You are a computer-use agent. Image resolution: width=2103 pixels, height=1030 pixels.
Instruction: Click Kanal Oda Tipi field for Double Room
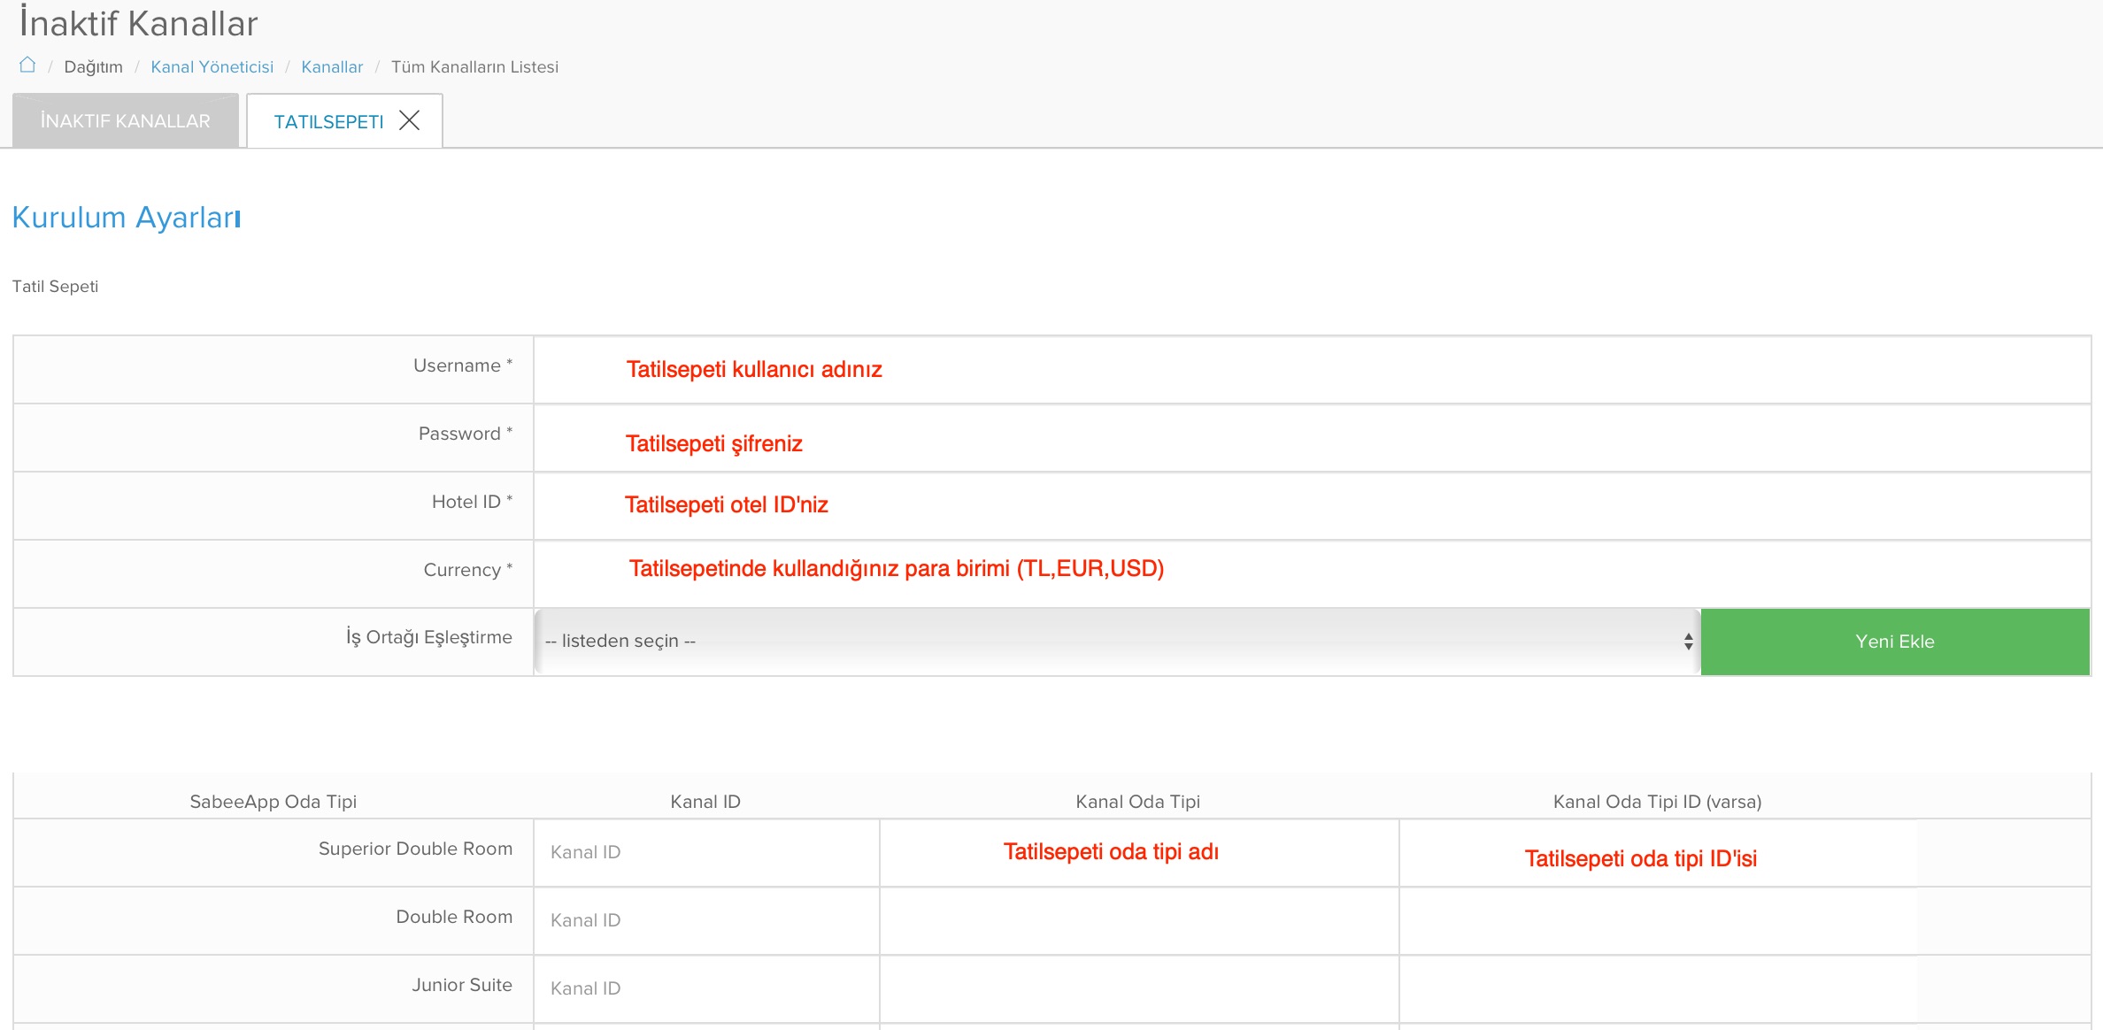pos(1139,920)
